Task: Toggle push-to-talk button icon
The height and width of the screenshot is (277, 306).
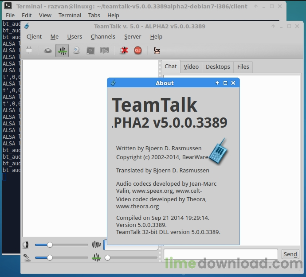Action: [48, 51]
